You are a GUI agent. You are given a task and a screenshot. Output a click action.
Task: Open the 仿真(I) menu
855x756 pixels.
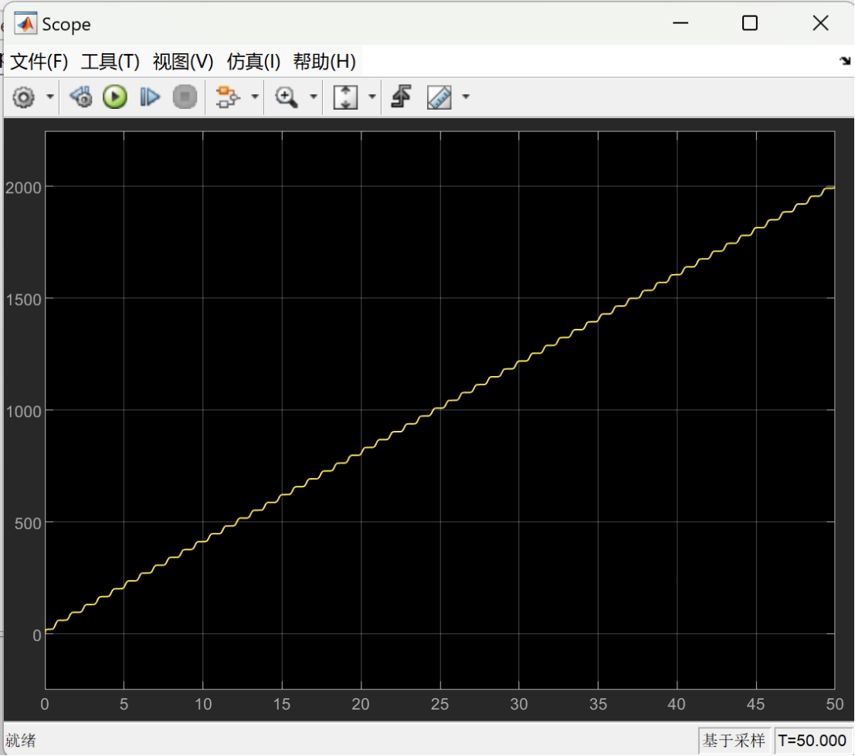click(x=253, y=62)
